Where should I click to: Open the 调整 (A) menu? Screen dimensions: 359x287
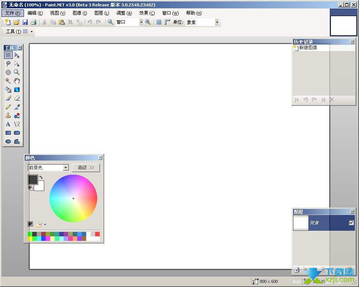[124, 13]
